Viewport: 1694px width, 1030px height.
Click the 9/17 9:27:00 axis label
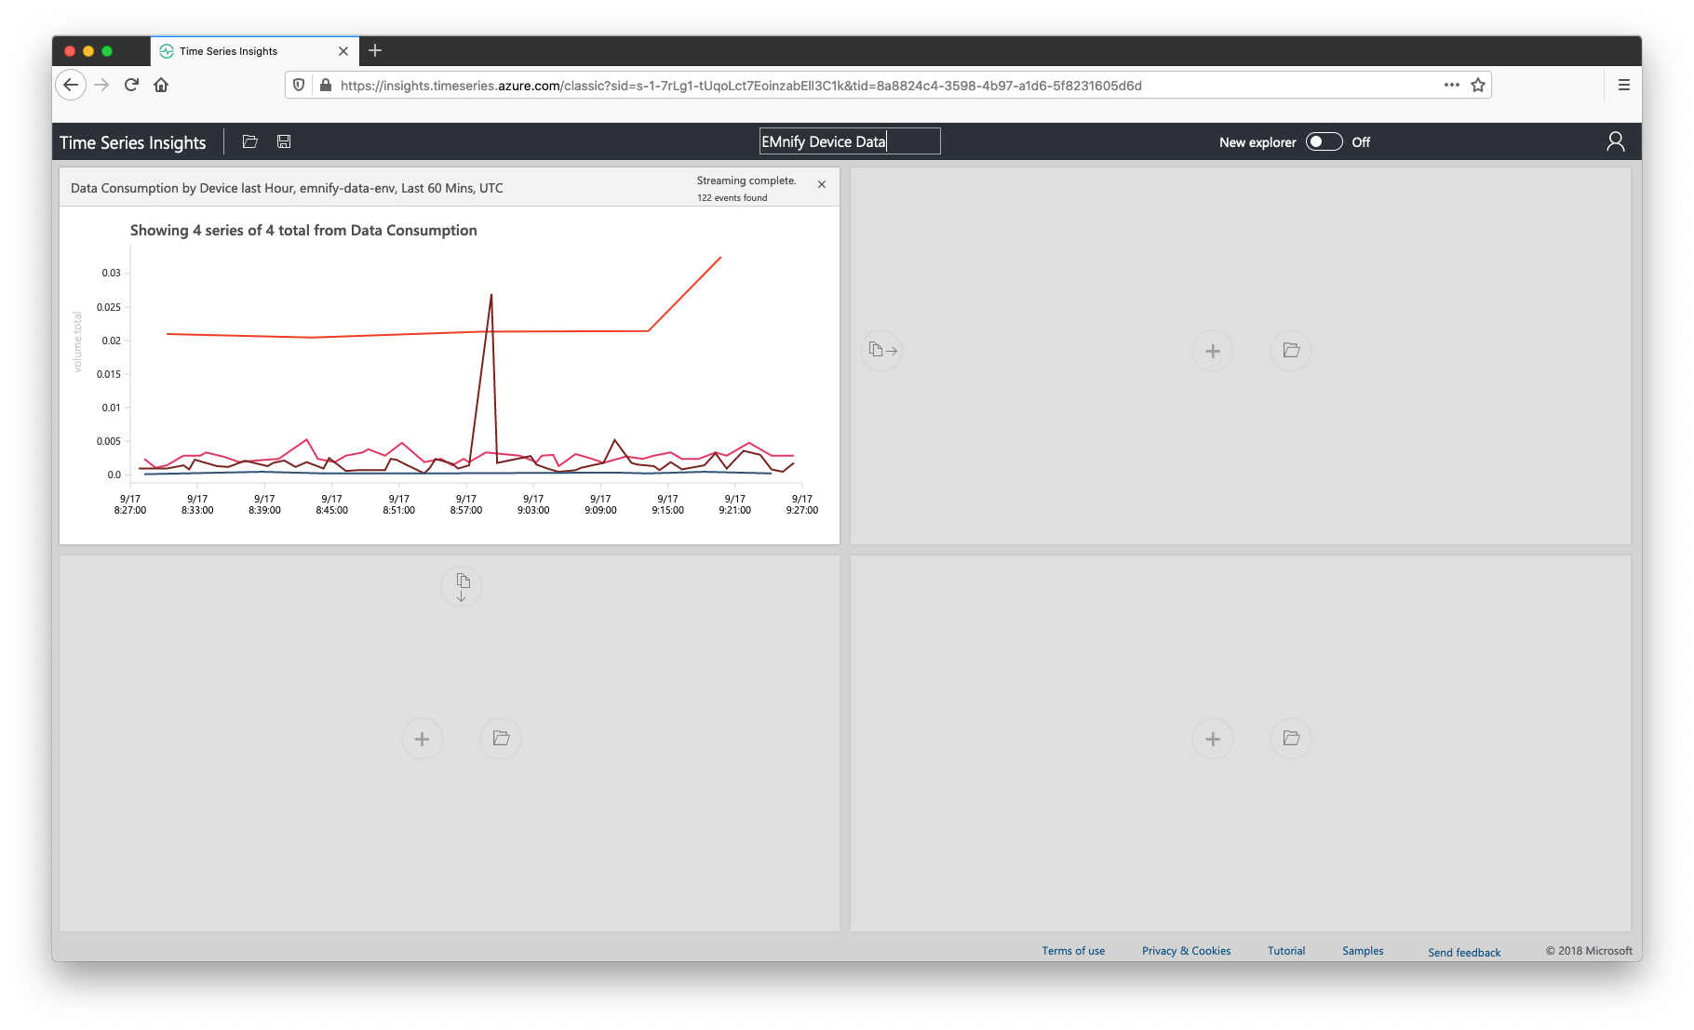802,504
